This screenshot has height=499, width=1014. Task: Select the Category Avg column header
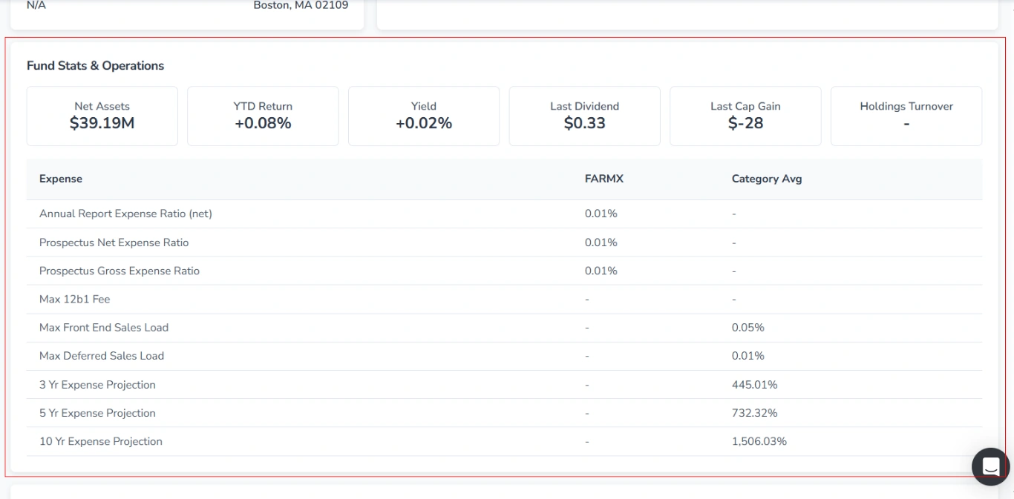pos(766,179)
